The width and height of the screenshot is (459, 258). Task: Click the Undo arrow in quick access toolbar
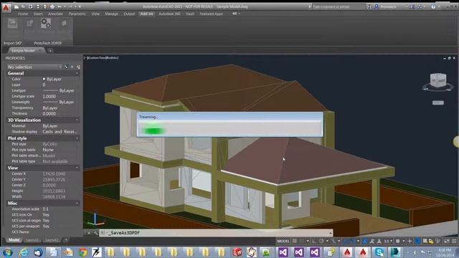point(60,6)
